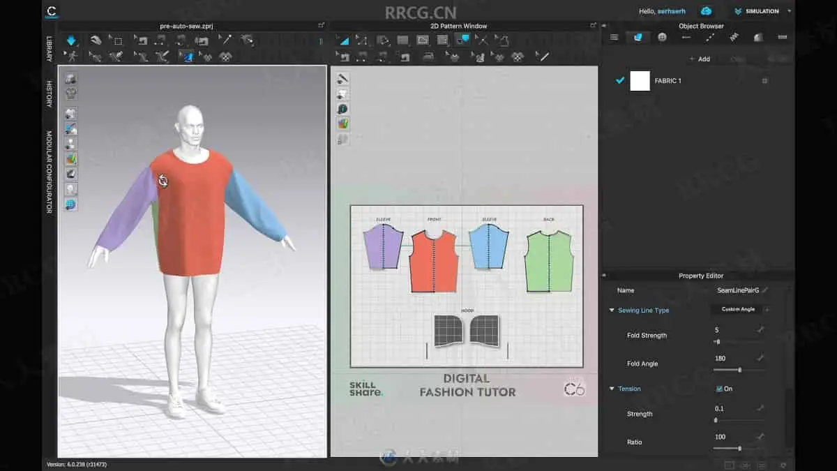Click the Add button in Object Browser

tap(700, 59)
